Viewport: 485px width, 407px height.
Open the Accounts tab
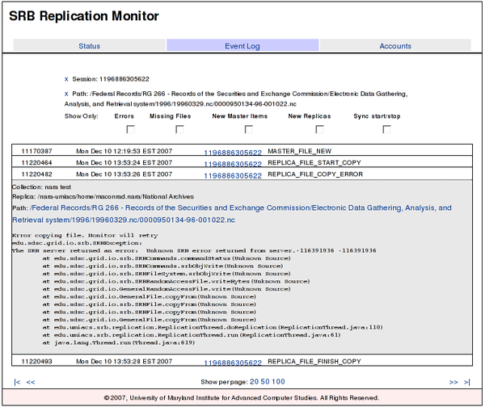point(395,46)
